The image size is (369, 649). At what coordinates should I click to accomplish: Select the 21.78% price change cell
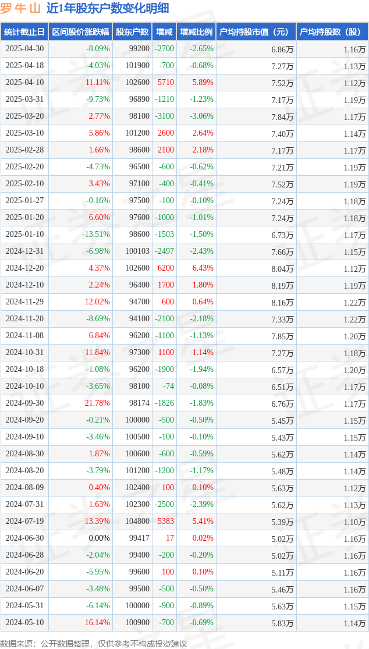point(98,403)
